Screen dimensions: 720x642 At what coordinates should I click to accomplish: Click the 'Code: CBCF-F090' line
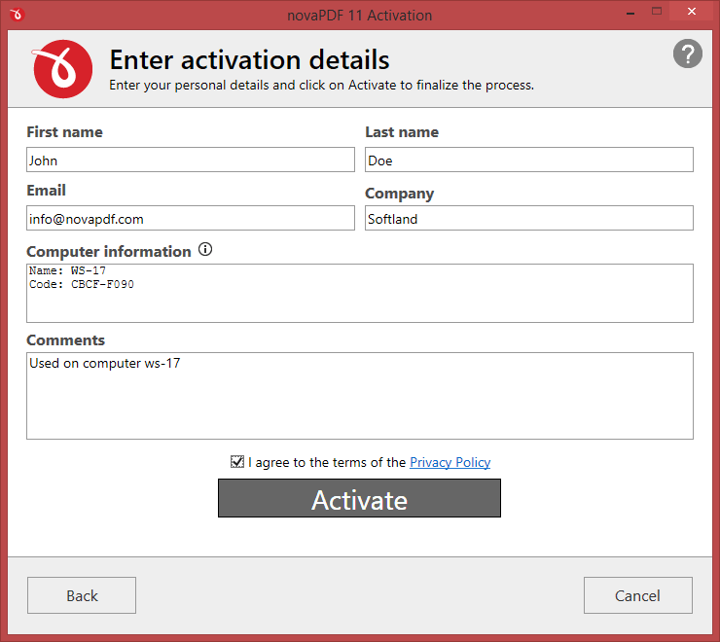[82, 284]
